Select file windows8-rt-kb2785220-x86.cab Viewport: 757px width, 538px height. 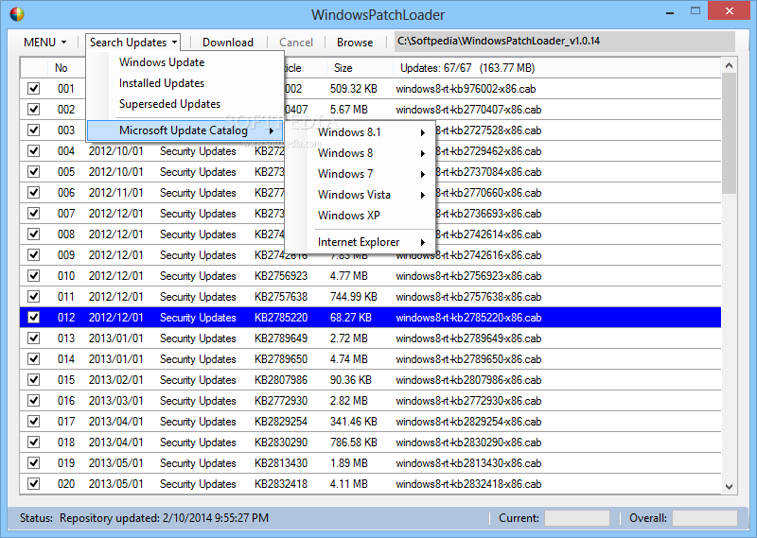pyautogui.click(x=468, y=318)
